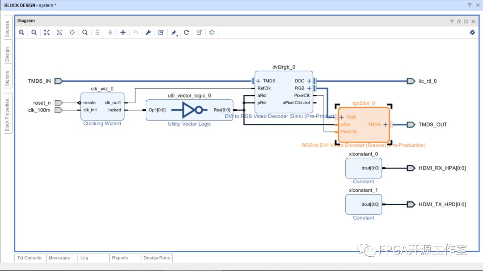Click the help question mark in Diagram header
483x271 pixels.
pyautogui.click(x=452, y=21)
